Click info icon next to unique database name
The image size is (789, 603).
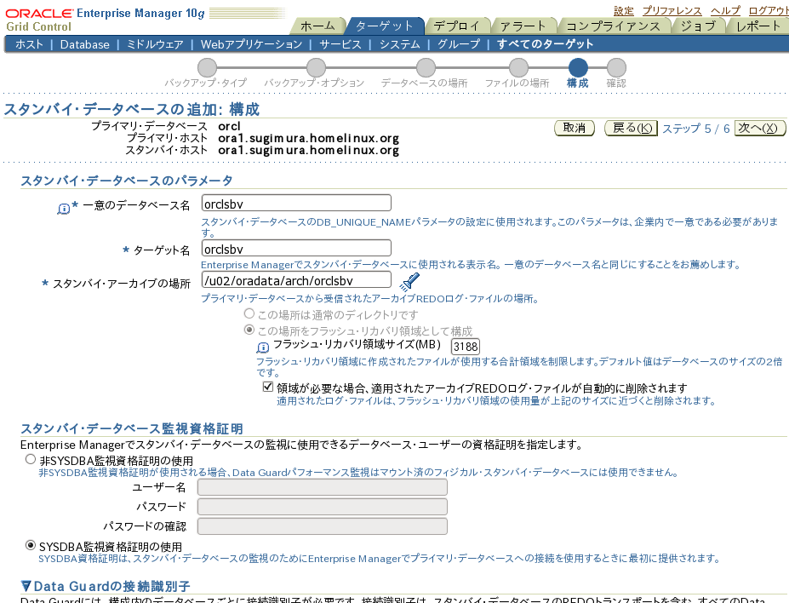click(x=63, y=209)
